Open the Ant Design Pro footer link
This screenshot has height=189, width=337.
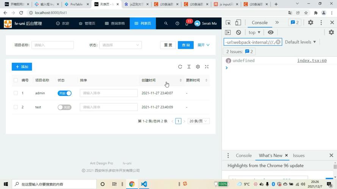102,163
